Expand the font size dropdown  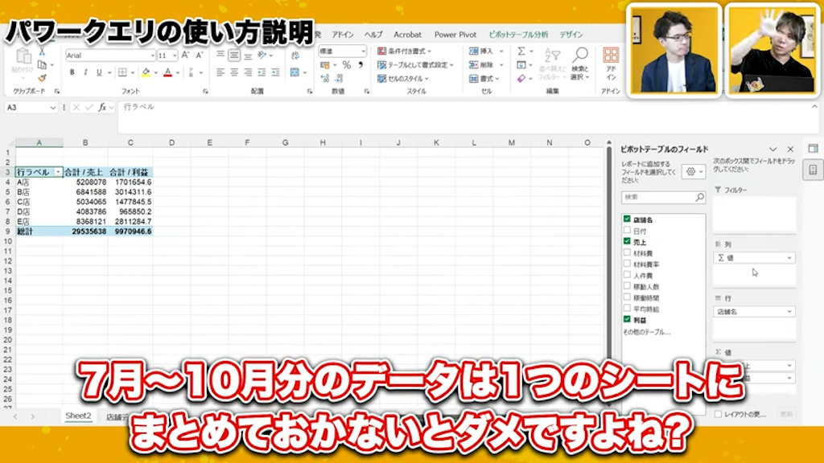click(x=174, y=55)
